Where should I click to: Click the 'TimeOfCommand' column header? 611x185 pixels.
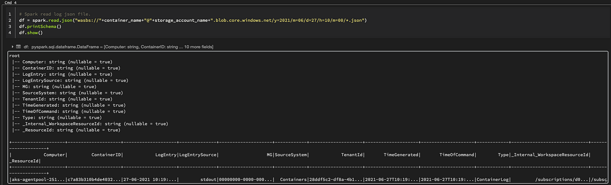click(x=457, y=155)
